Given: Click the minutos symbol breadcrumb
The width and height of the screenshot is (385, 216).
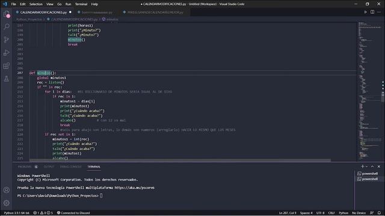Looking at the screenshot, I should (112, 19).
